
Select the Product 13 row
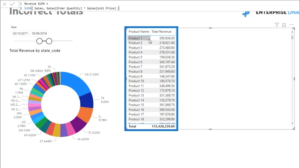click(x=151, y=95)
